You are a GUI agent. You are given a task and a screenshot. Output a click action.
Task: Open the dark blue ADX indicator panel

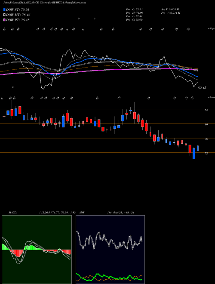(x=110, y=250)
